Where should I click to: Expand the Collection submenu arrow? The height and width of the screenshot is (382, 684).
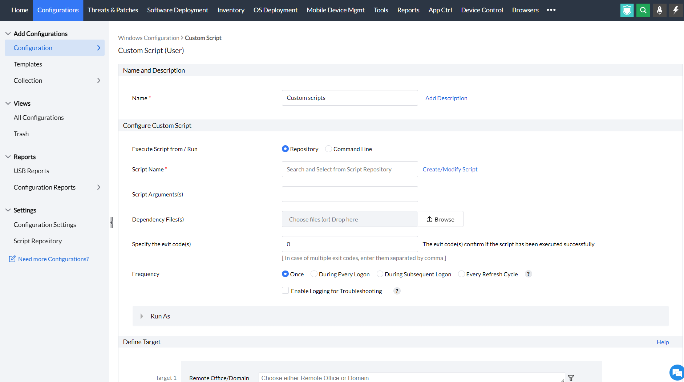tap(98, 81)
